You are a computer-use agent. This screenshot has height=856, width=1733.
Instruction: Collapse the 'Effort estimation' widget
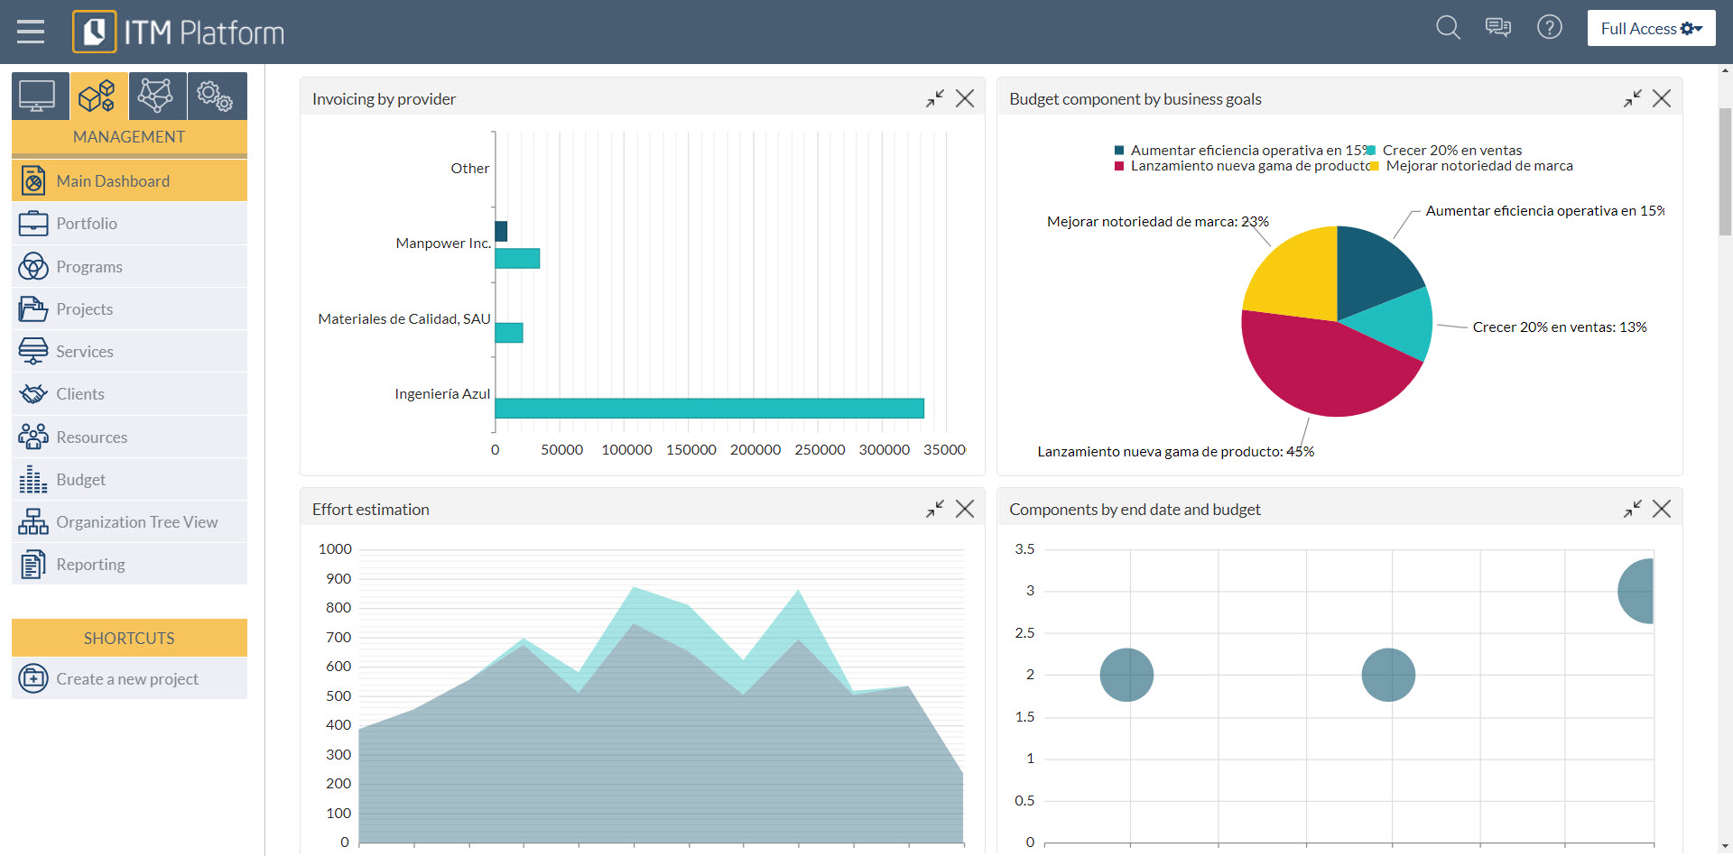point(935,509)
